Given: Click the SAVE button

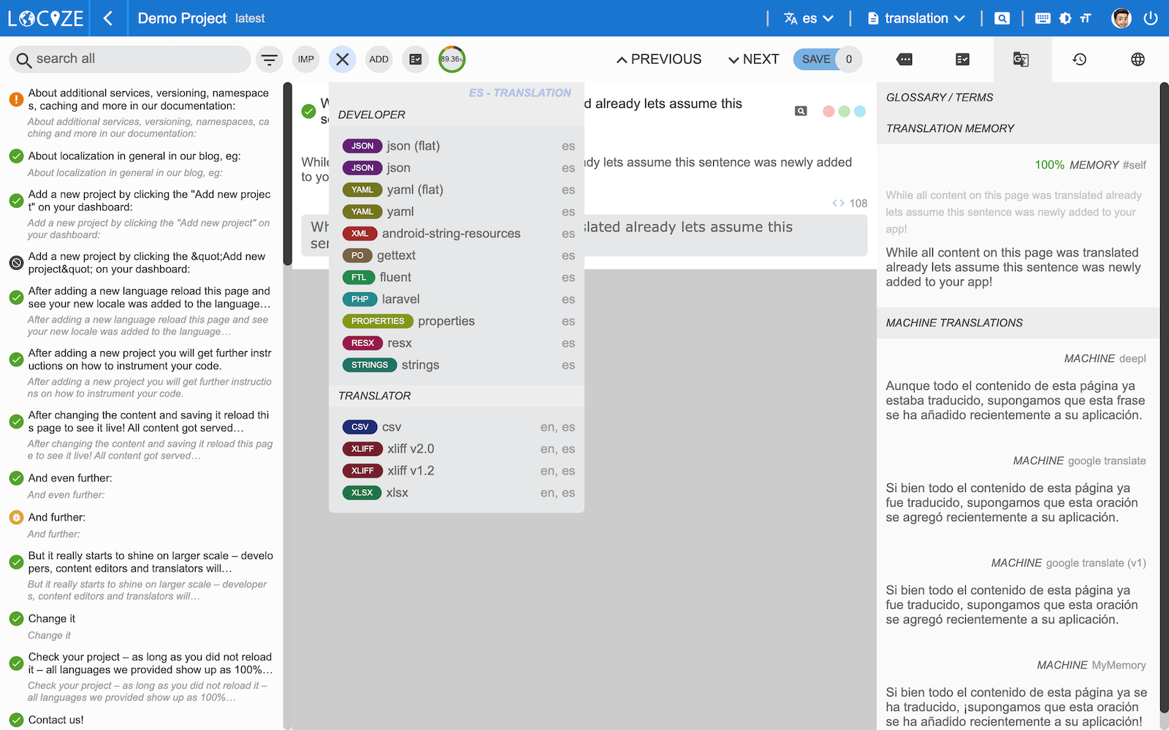Looking at the screenshot, I should [816, 60].
